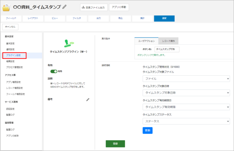
Task: Open the タイムスタンプステータス dropdown
Action: [x=186, y=121]
